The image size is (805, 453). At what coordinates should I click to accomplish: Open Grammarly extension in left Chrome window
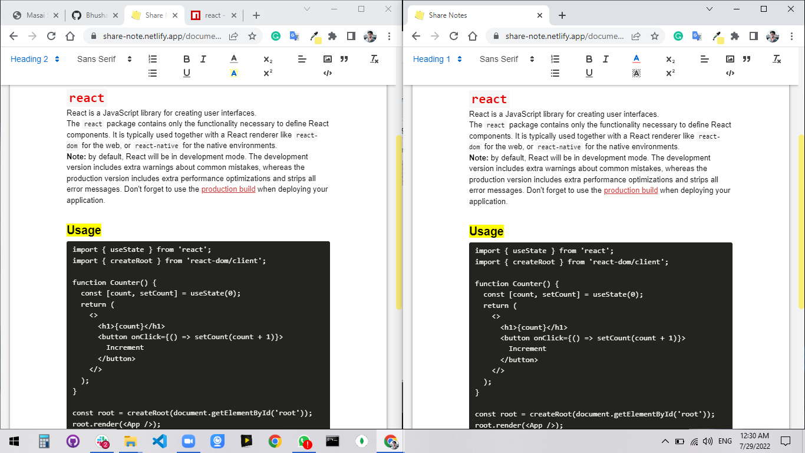[276, 36]
